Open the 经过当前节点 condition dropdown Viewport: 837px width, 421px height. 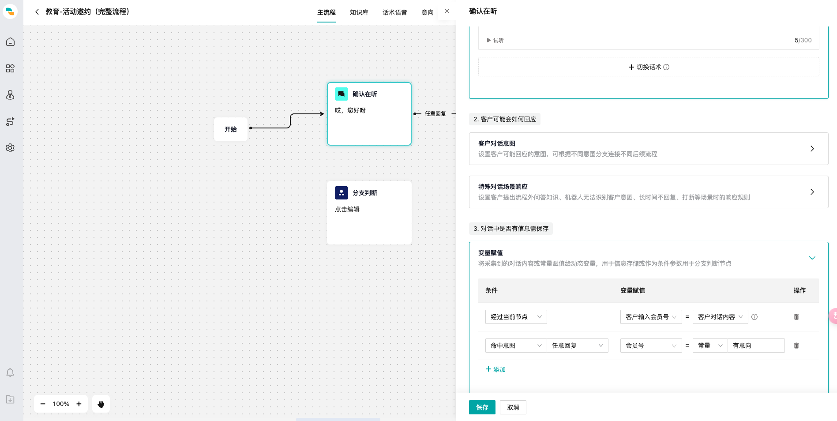point(516,317)
